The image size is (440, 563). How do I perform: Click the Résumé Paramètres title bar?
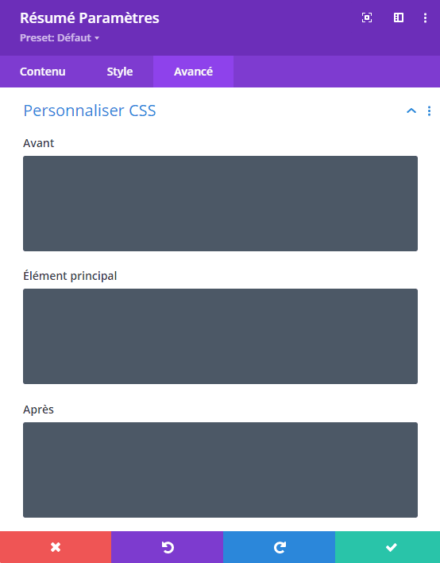pos(89,18)
